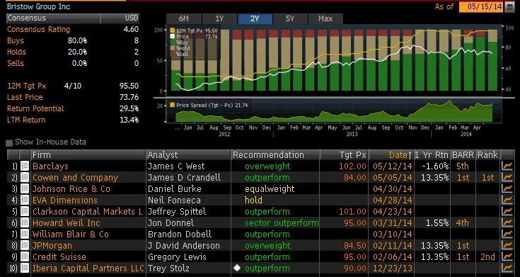Image resolution: width=520 pixels, height=277 pixels.
Task: Show chart icon for Iberia Capital row
Action: pos(507,268)
